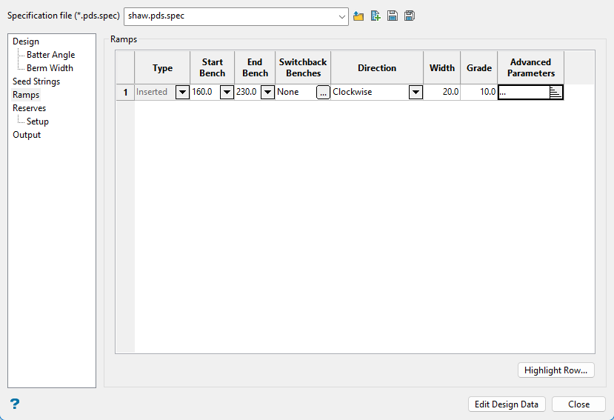The height and width of the screenshot is (420, 614).
Task: Click the Switchback Benches ellipsis button
Action: click(x=323, y=93)
